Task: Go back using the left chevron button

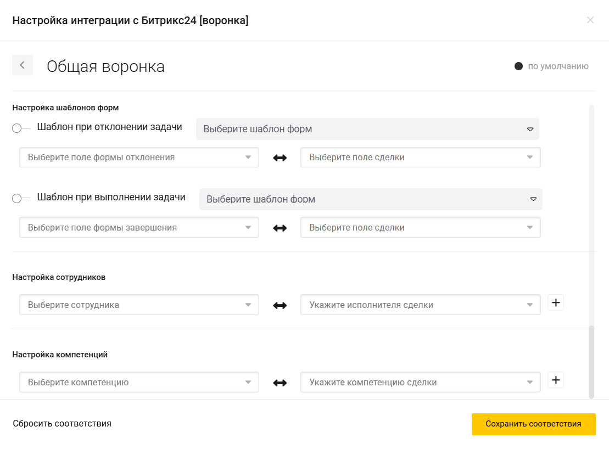Action: (22, 65)
